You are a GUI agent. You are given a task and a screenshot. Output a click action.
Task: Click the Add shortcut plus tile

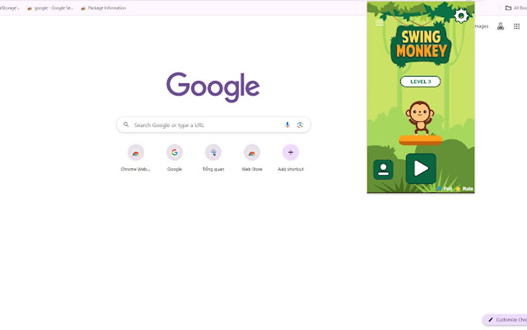tap(291, 158)
